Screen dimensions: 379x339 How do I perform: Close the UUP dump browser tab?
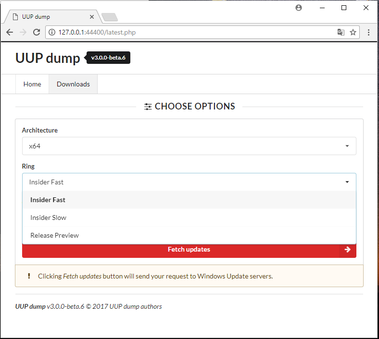pyautogui.click(x=92, y=17)
